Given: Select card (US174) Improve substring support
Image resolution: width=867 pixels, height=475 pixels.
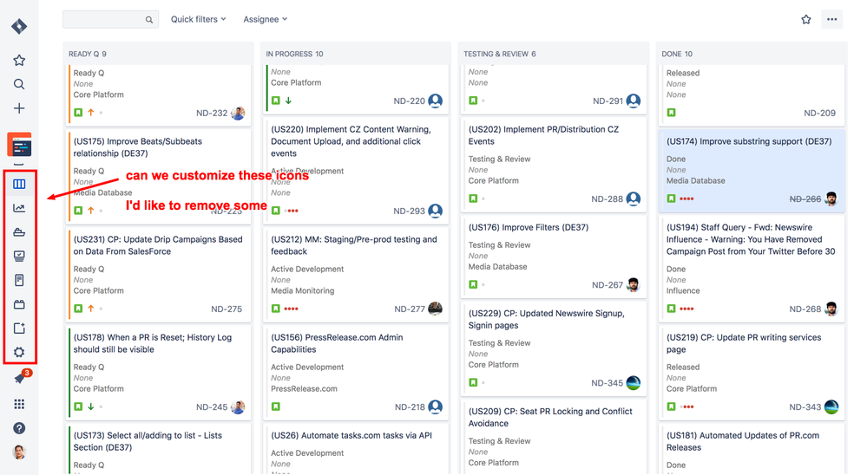Looking at the screenshot, I should tap(752, 170).
